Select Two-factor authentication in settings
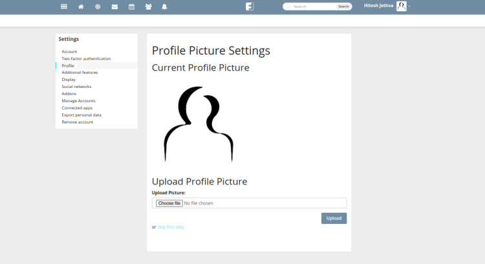The width and height of the screenshot is (485, 264). 86,58
